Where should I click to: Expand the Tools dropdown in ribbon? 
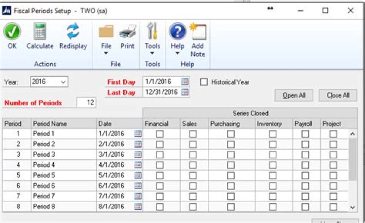pos(152,38)
